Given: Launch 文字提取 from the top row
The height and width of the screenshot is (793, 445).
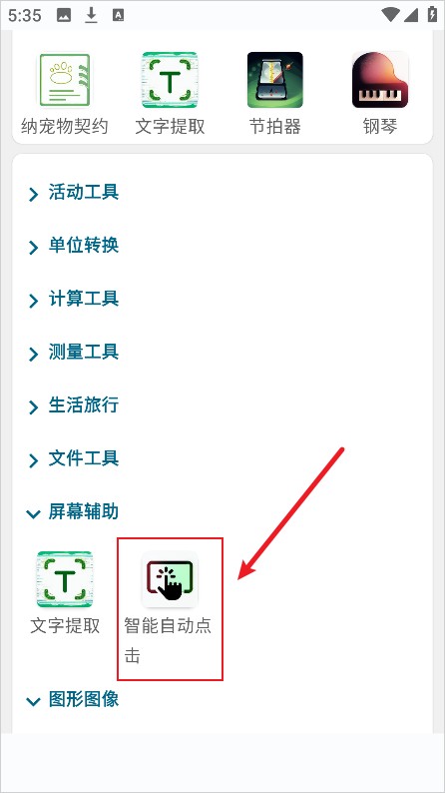Looking at the screenshot, I should tap(170, 81).
